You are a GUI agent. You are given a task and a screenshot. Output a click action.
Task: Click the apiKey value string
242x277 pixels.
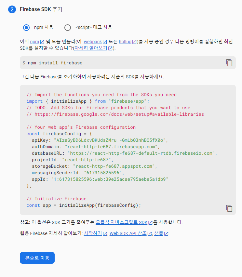pyautogui.click(x=110, y=140)
